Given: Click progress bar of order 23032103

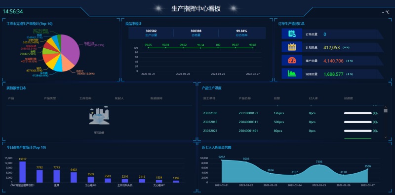Looking at the screenshot, I should point(357,113).
